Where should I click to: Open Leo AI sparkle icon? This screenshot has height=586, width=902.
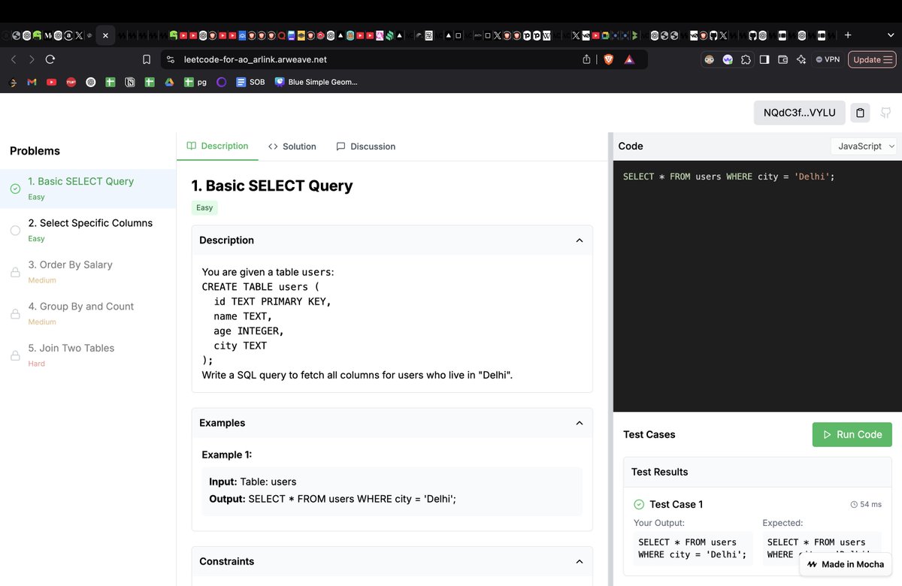coord(801,59)
